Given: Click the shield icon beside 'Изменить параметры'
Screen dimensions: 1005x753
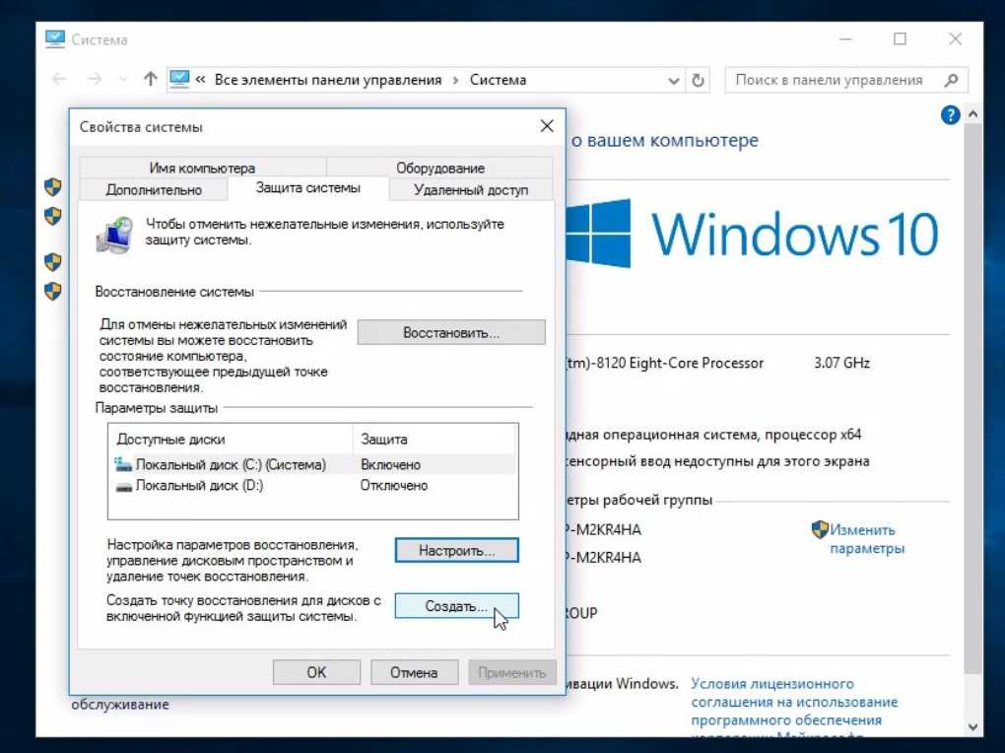Looking at the screenshot, I should tap(820, 529).
